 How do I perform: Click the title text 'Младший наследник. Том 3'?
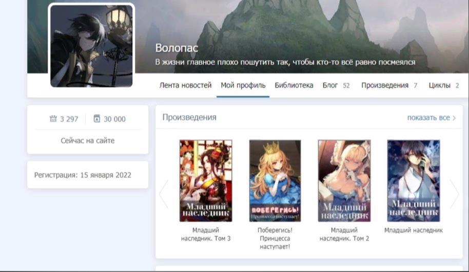click(x=205, y=235)
